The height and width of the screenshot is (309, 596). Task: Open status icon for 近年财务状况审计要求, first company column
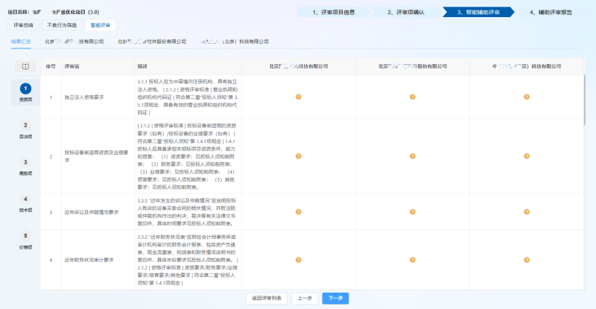(x=299, y=260)
